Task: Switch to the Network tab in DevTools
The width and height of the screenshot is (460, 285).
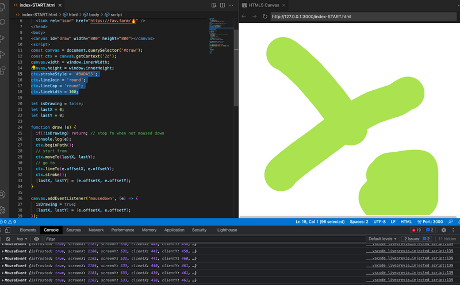Action: (x=96, y=230)
